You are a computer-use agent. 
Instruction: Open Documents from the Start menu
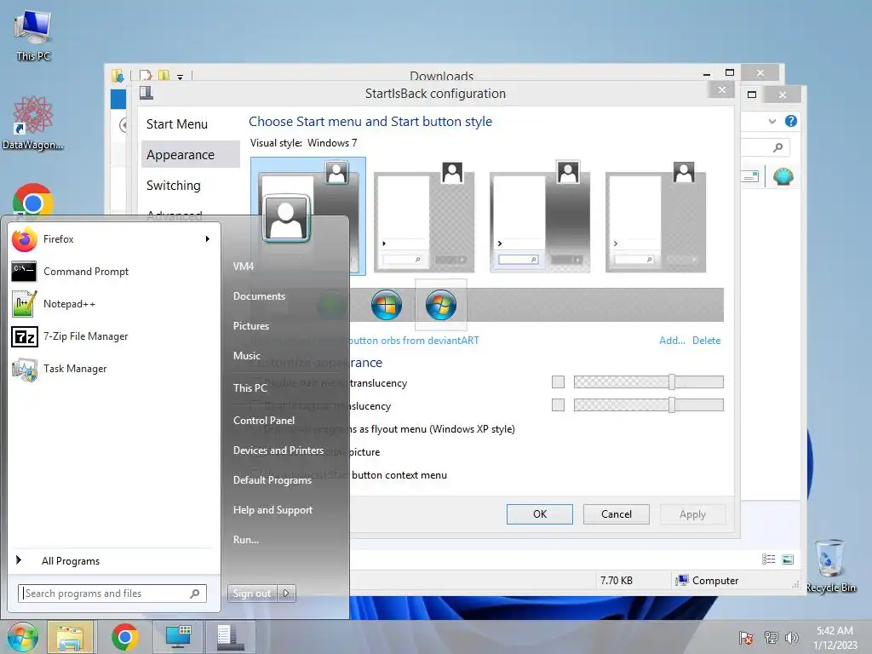pos(259,295)
